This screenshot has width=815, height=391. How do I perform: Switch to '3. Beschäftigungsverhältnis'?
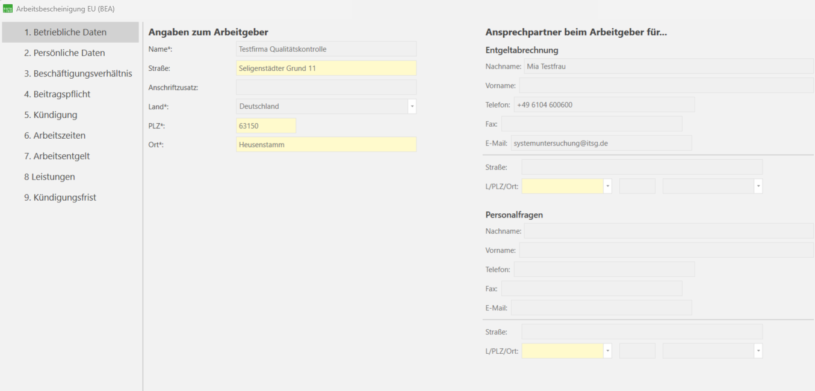72,73
